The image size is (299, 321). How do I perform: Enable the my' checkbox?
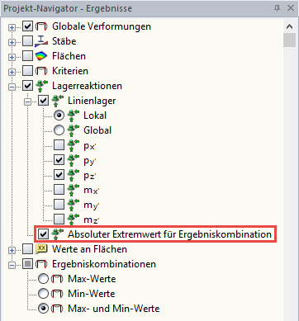point(59,204)
